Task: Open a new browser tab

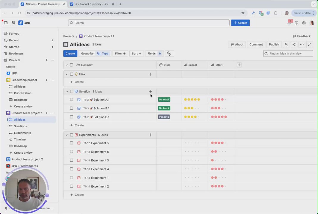Action: (x=120, y=4)
